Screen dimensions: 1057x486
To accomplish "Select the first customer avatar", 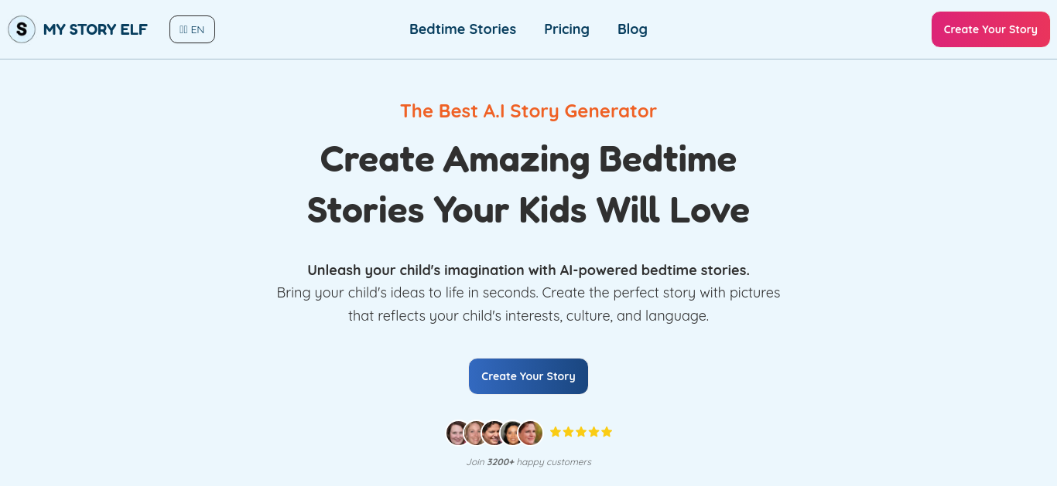I will [457, 433].
